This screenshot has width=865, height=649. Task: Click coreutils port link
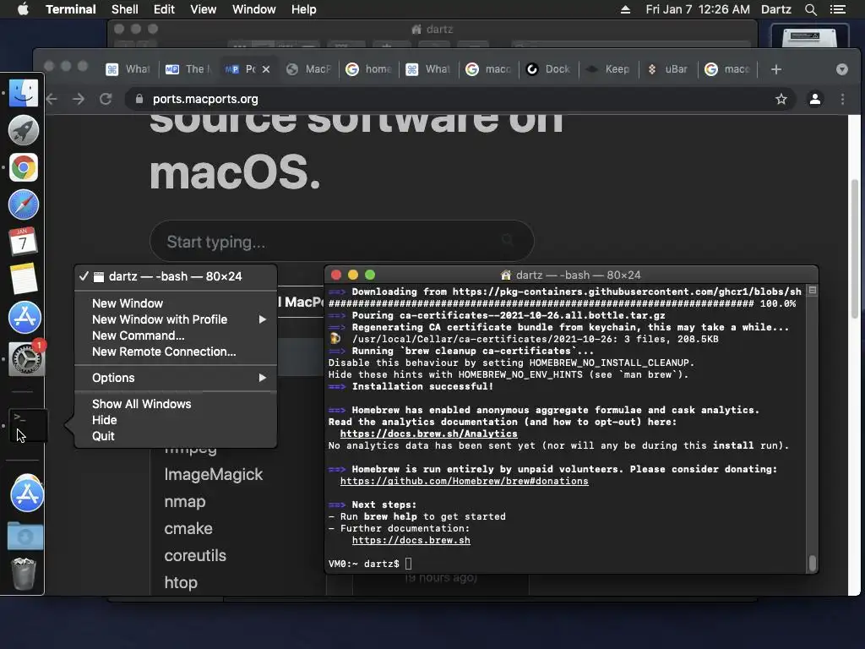pos(195,555)
